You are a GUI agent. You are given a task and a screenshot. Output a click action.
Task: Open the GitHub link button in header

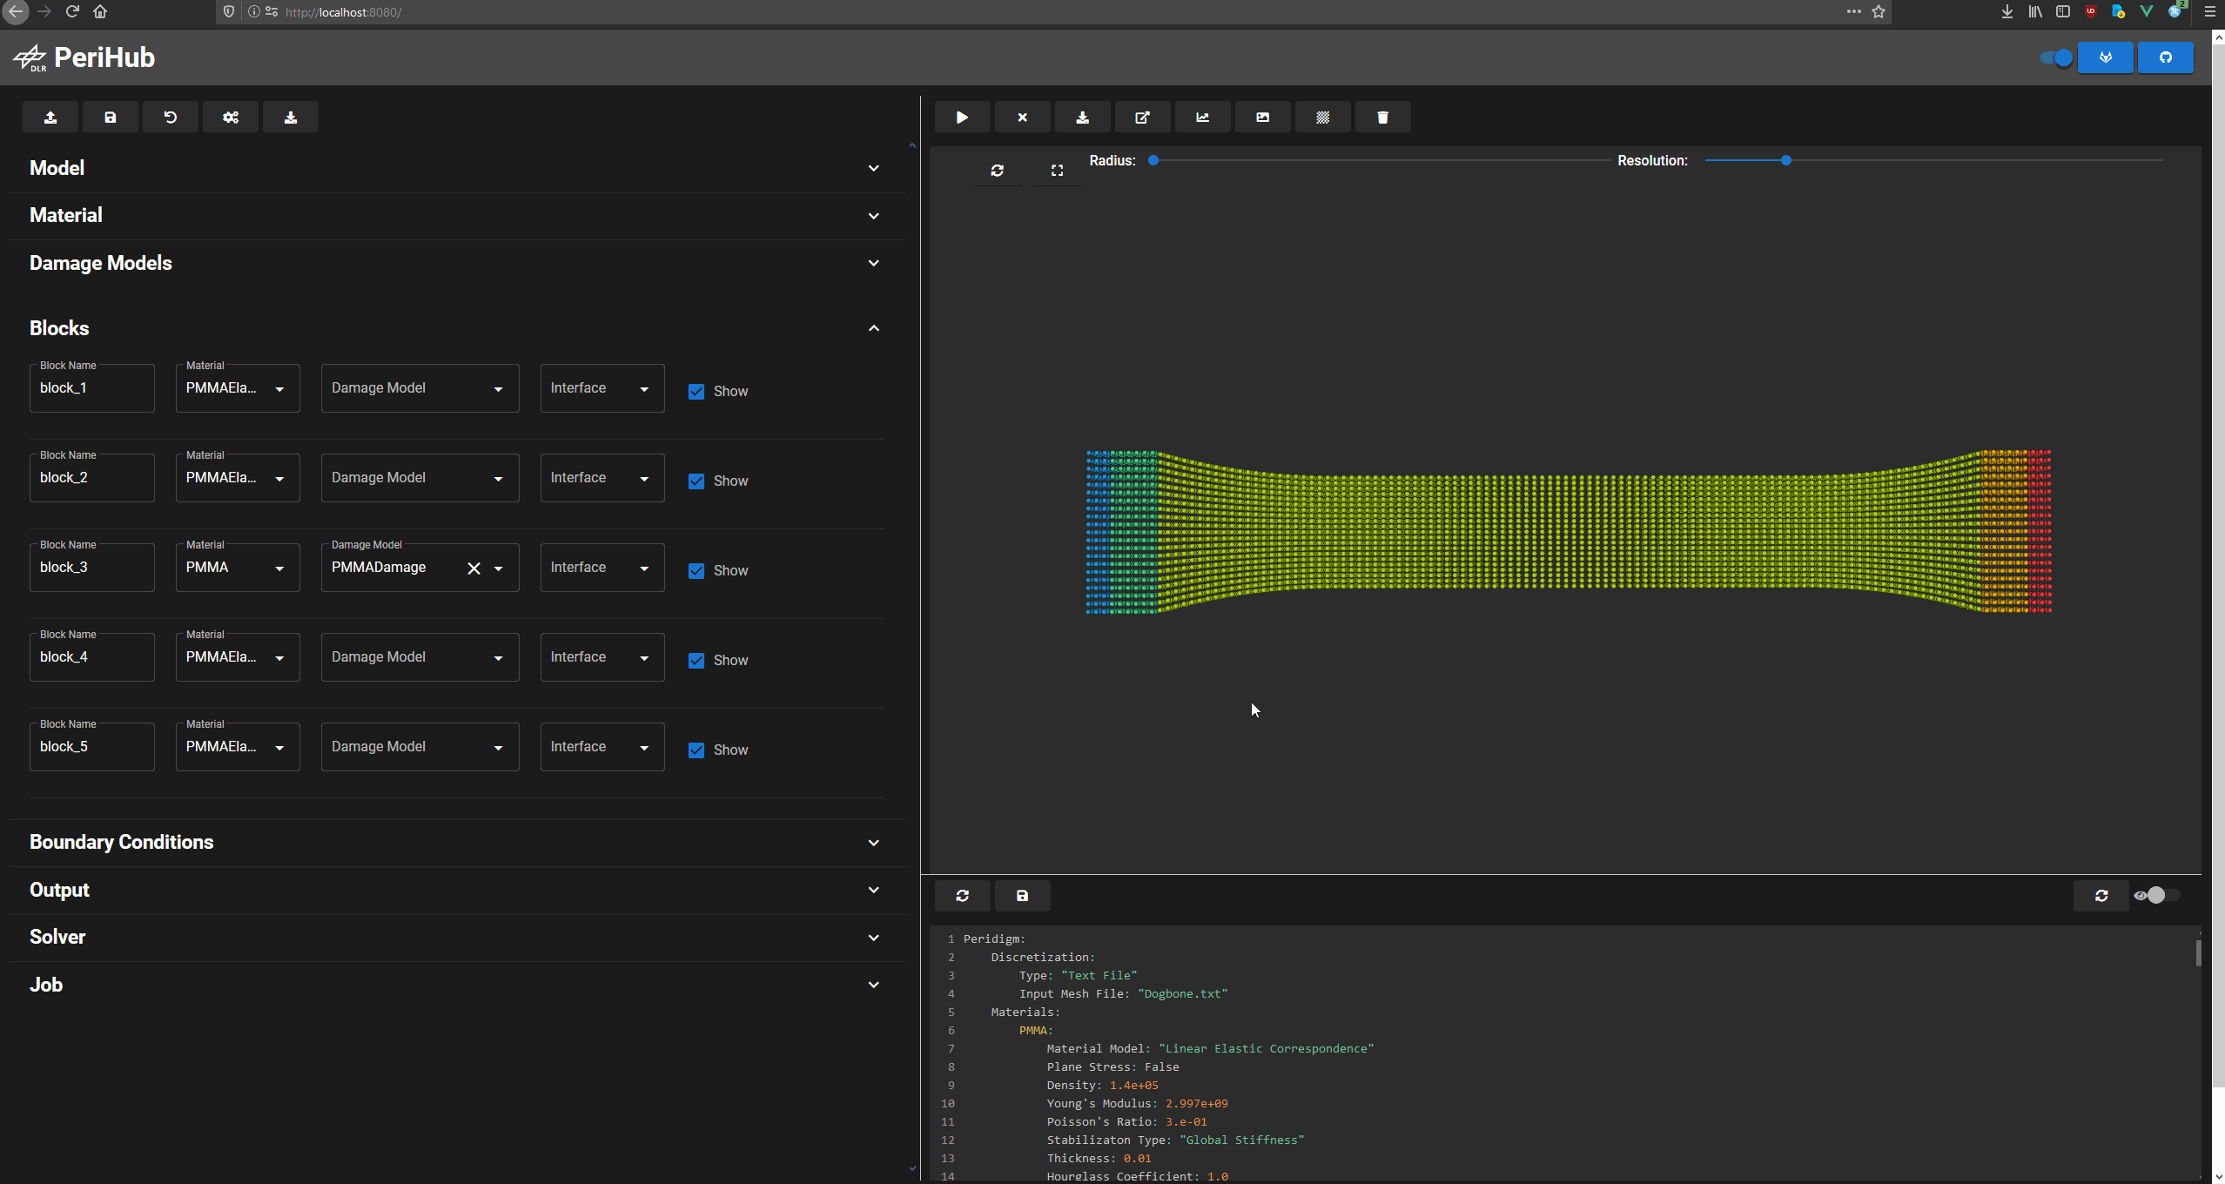[2166, 57]
